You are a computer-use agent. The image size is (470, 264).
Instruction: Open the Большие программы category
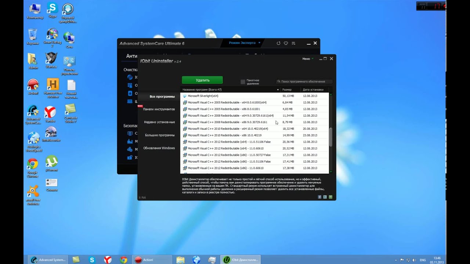tap(159, 135)
